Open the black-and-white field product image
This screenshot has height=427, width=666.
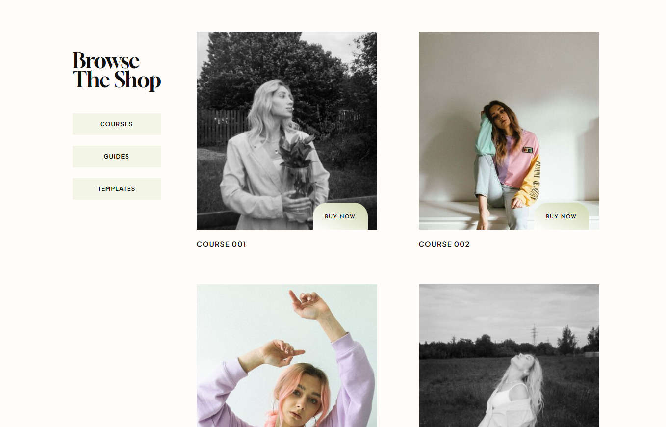pyautogui.click(x=509, y=355)
